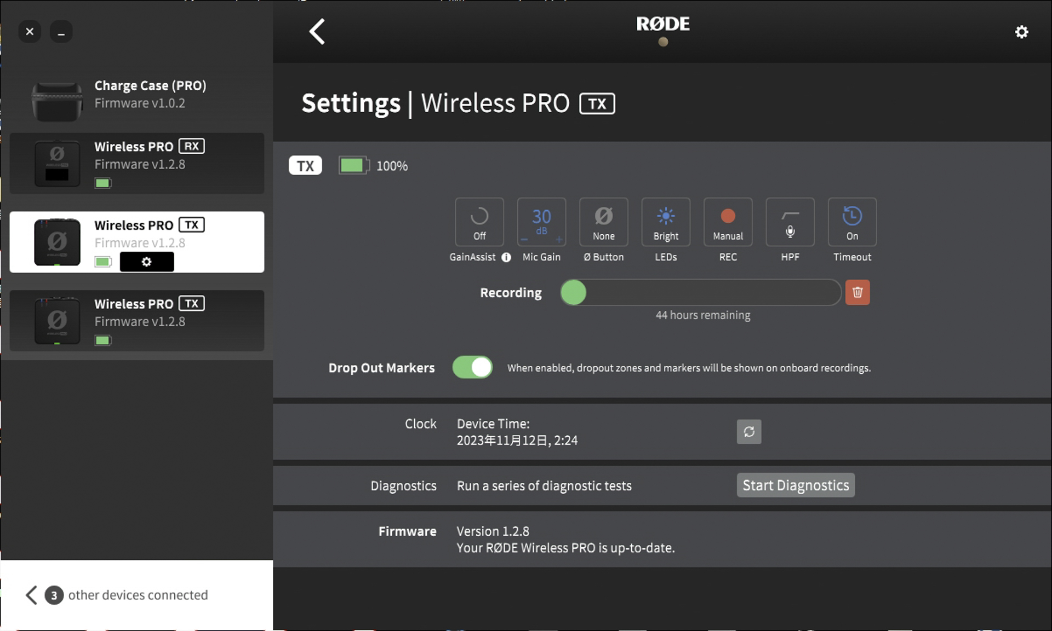Viewport: 1052px width, 631px height.
Task: Open the app settings gear at top right
Action: (x=1021, y=31)
